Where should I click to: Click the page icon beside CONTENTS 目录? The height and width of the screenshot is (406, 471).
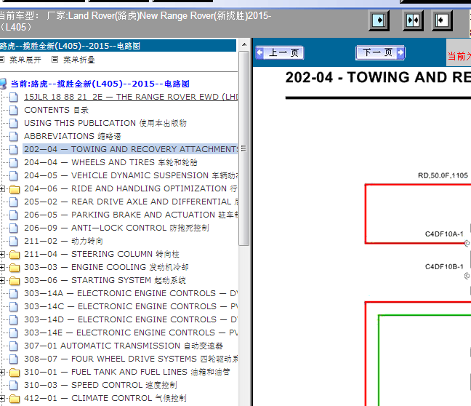pyautogui.click(x=14, y=111)
